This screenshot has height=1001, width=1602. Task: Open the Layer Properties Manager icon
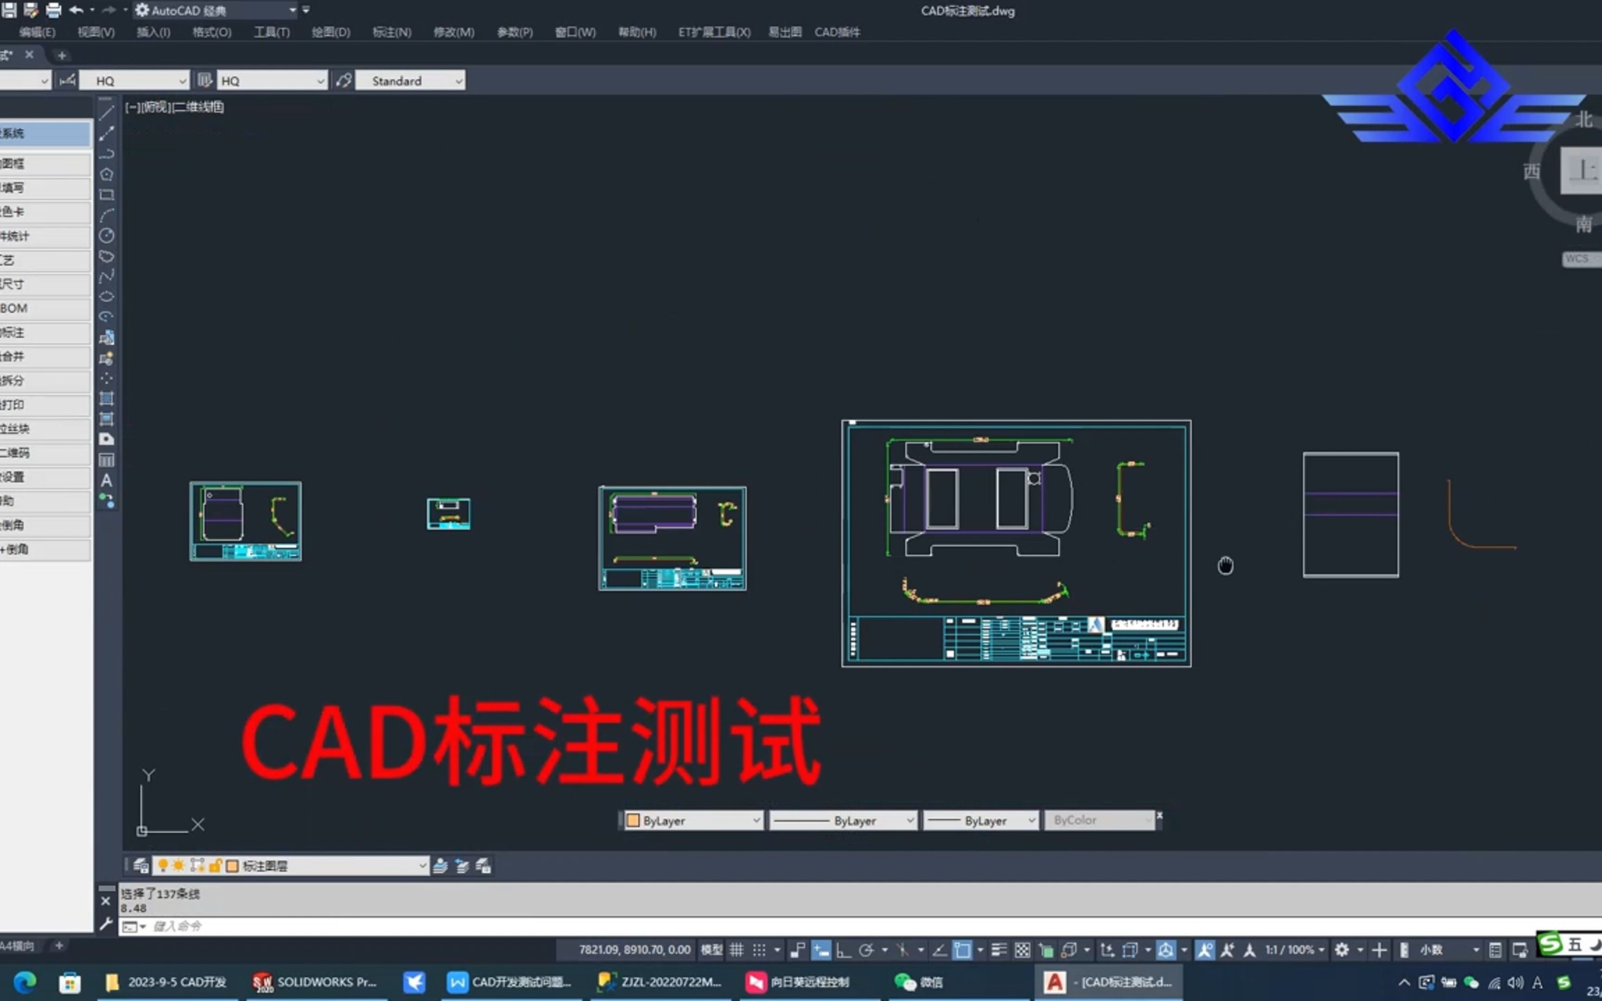pyautogui.click(x=140, y=865)
